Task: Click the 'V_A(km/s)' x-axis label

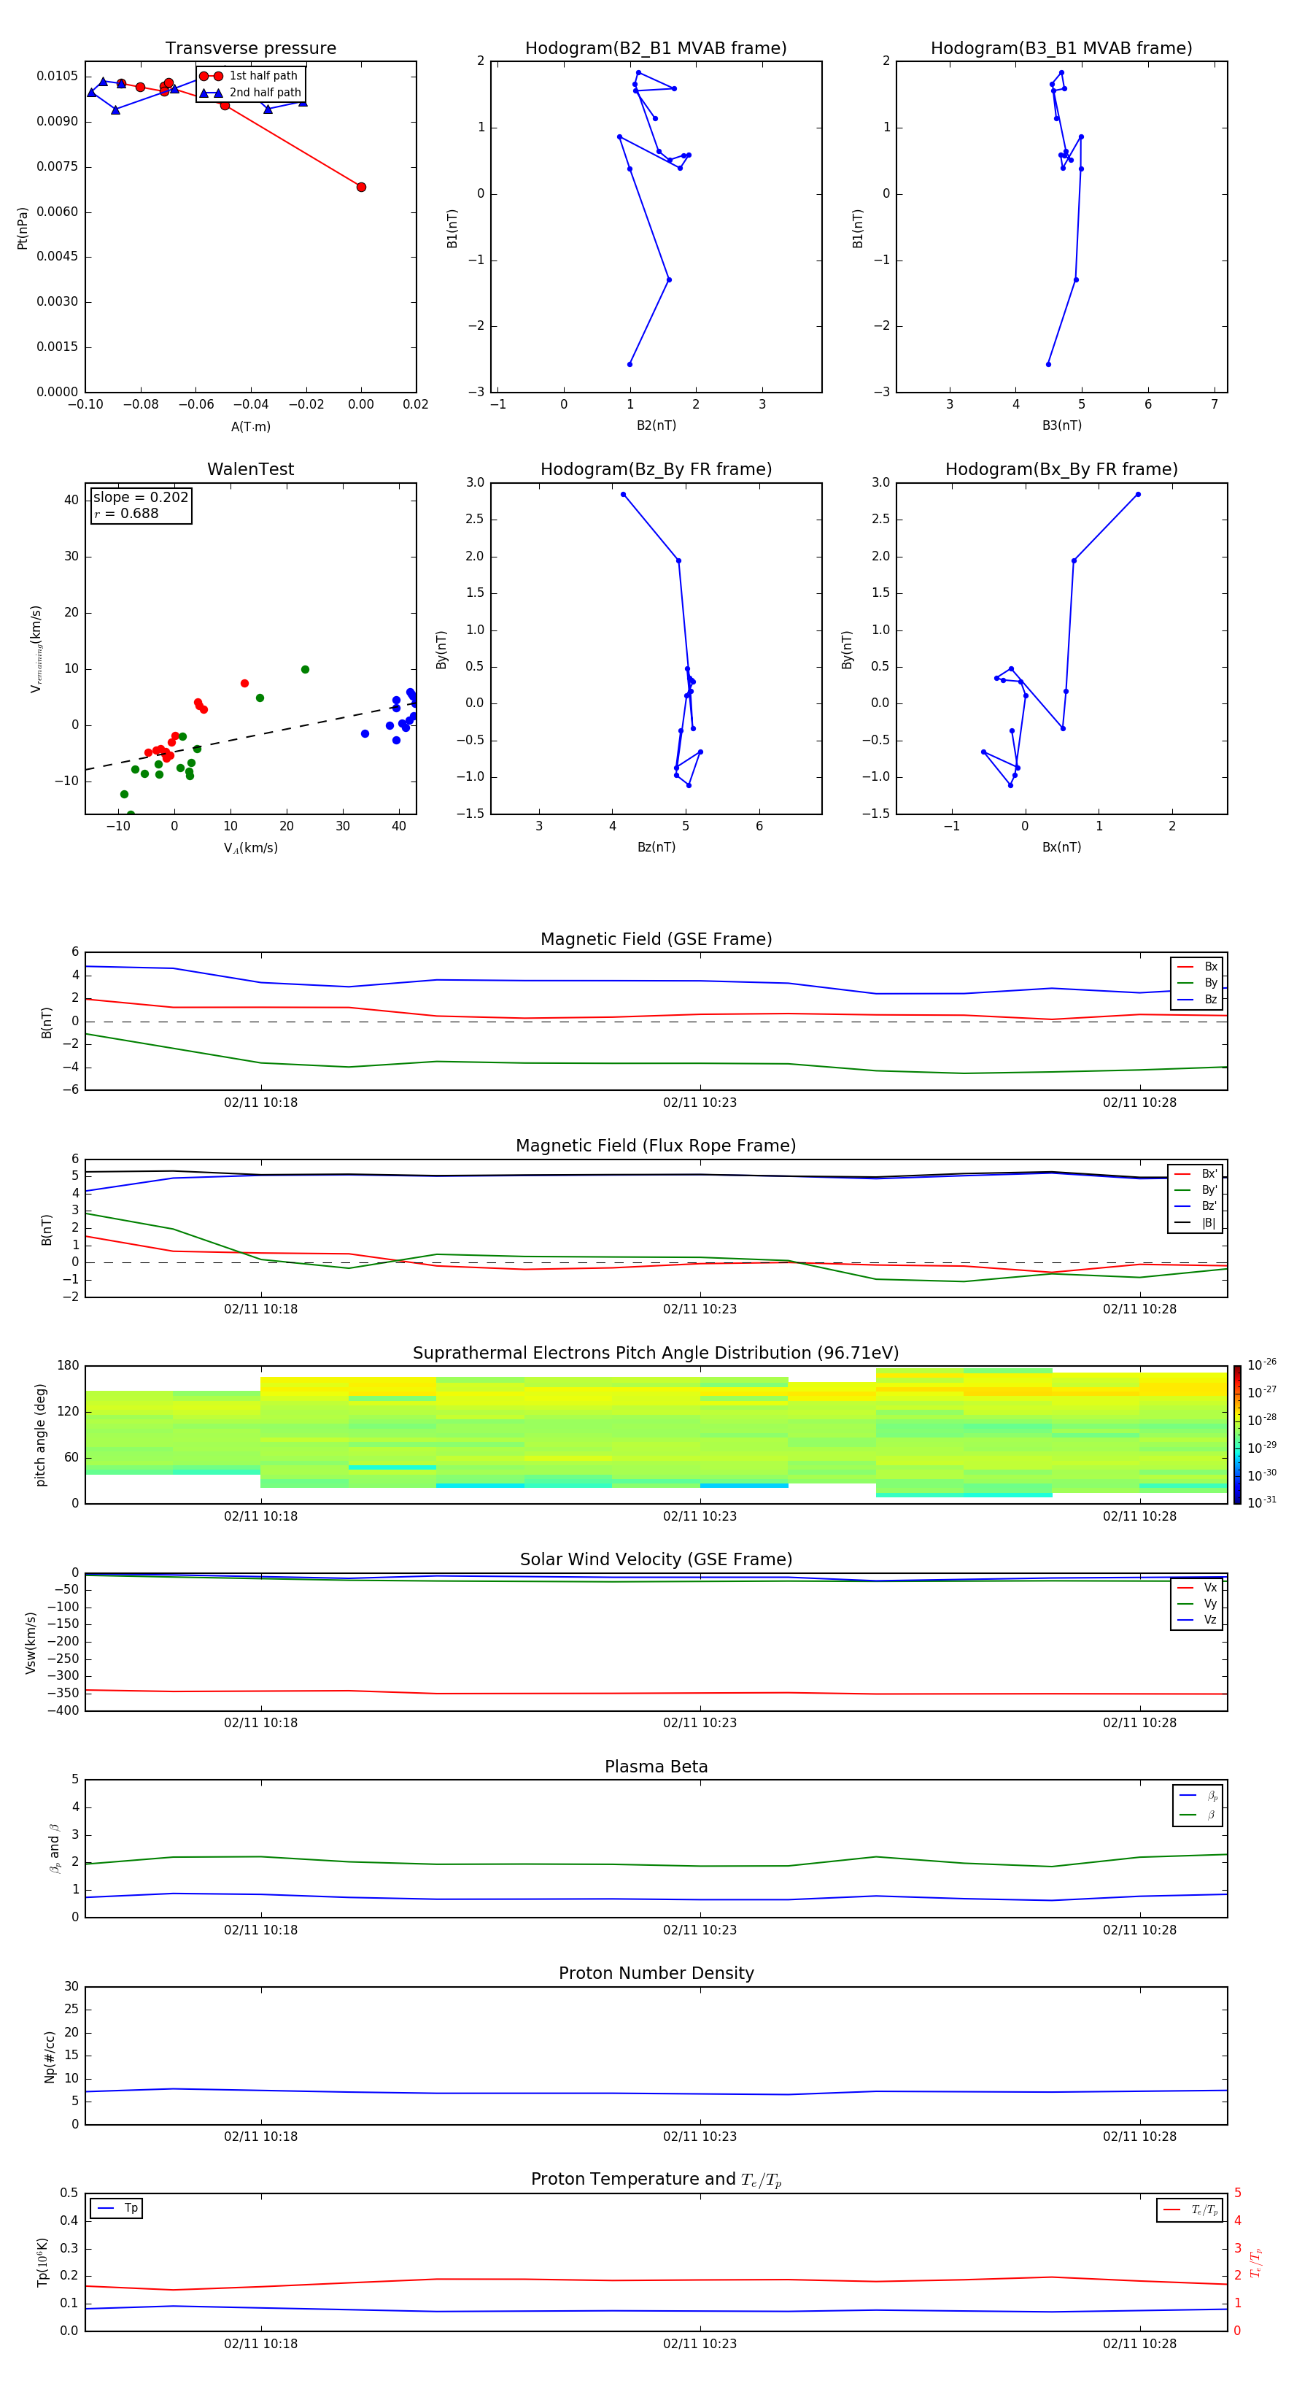Action: pyautogui.click(x=250, y=848)
